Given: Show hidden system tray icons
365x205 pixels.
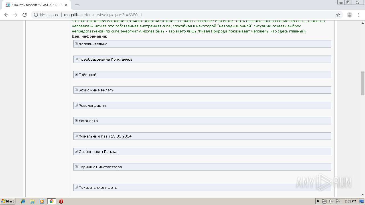Looking at the screenshot, I should coord(318,201).
